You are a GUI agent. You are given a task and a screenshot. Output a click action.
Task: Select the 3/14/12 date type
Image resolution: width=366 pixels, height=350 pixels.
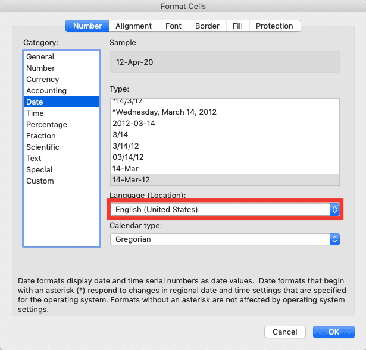(225, 146)
